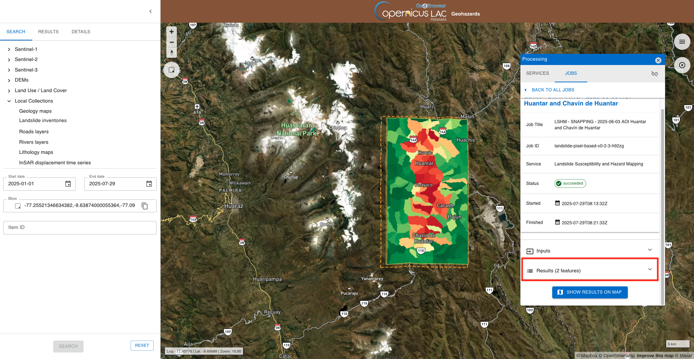Click into the Item ID field
Viewport: 694px width, 359px height.
coord(80,228)
